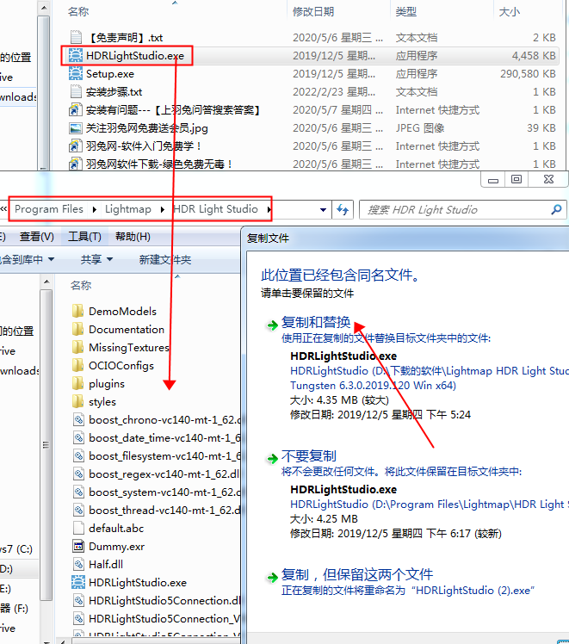Image resolution: width=569 pixels, height=644 pixels.
Task: Click Lightmap breadcrumb segment
Action: [x=128, y=209]
